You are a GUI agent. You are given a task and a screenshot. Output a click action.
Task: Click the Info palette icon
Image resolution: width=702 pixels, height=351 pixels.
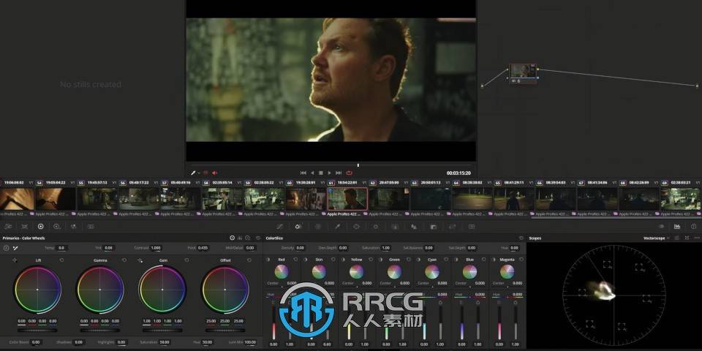(692, 227)
